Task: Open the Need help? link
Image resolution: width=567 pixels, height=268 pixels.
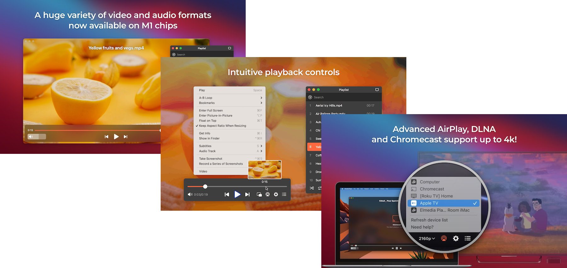Action: pyautogui.click(x=422, y=227)
